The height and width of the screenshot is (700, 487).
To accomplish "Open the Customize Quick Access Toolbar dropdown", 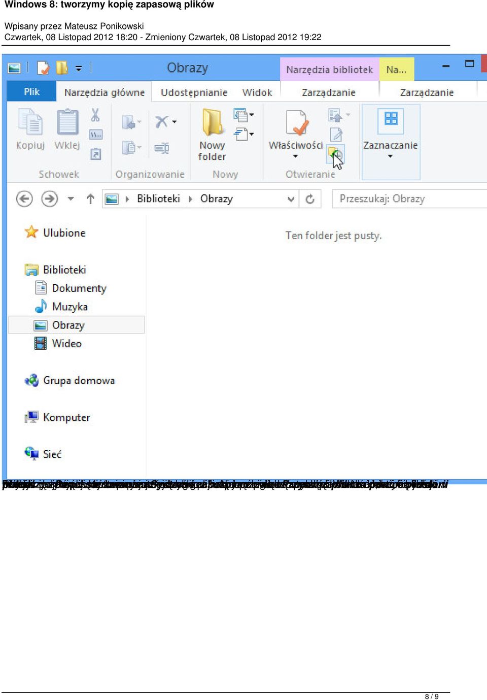I will (79, 68).
